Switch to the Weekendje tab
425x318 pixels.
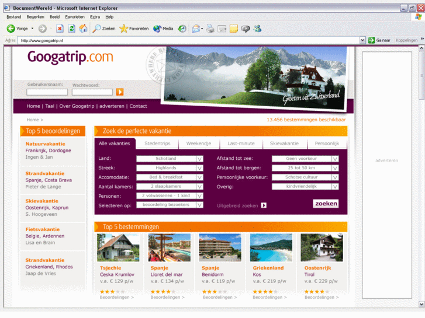pyautogui.click(x=199, y=144)
